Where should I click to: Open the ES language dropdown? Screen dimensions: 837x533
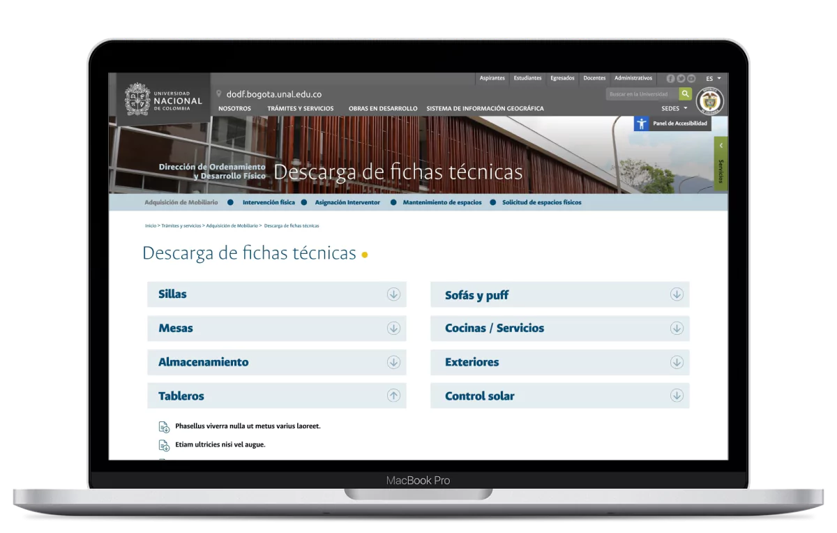point(714,79)
